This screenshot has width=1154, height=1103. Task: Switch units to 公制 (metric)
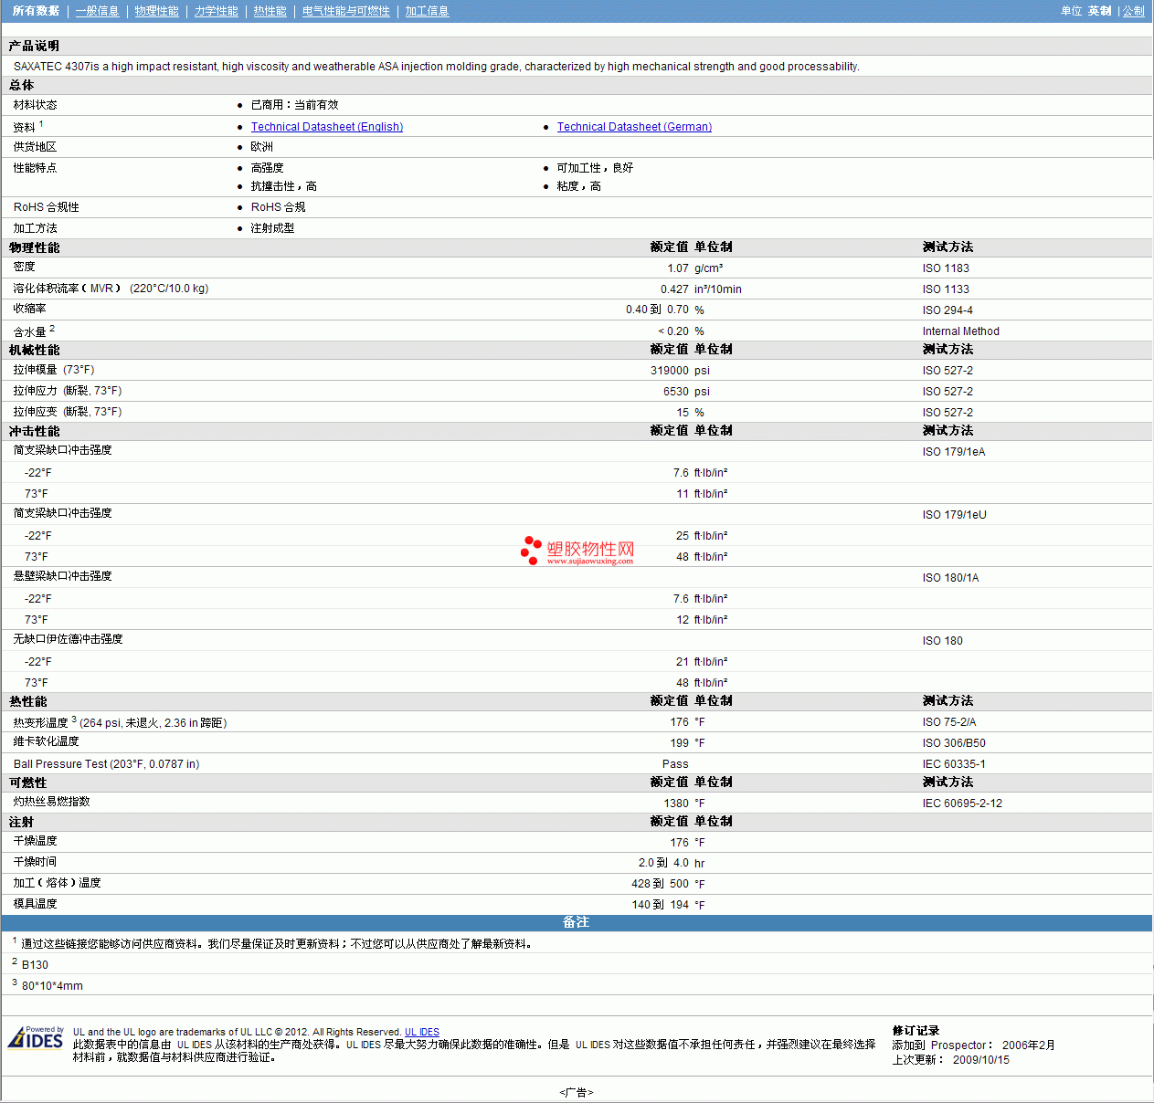[1133, 11]
